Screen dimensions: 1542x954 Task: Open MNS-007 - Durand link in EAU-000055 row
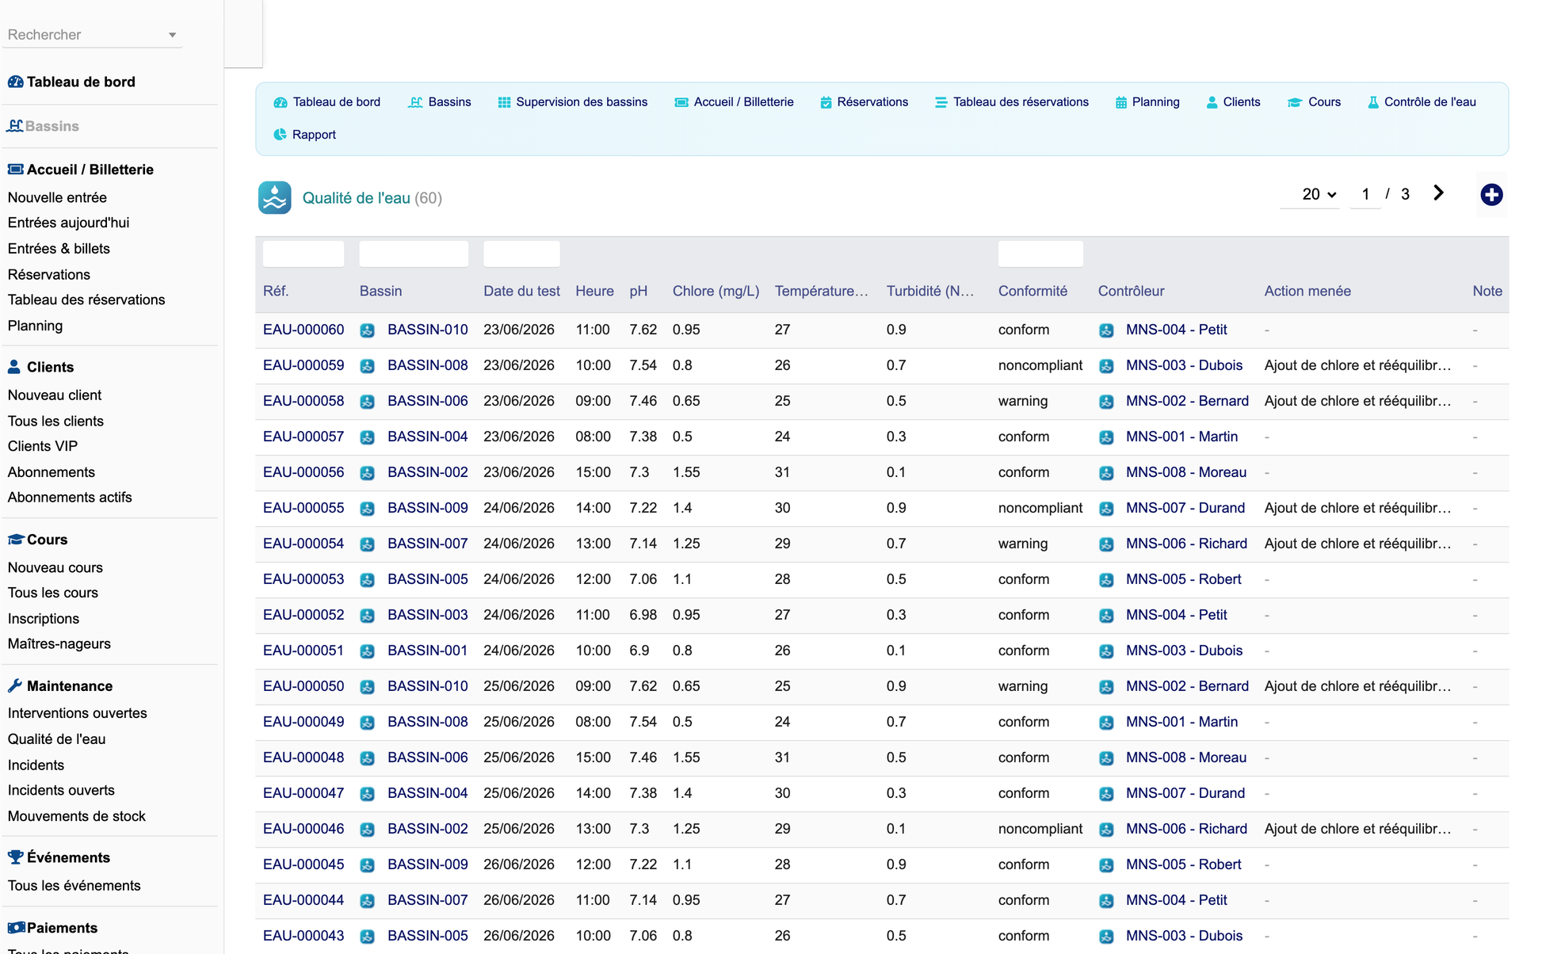point(1185,508)
